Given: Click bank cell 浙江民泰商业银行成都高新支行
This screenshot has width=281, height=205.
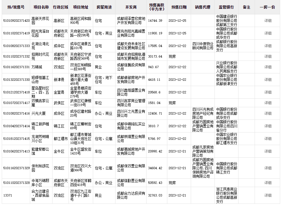Looking at the screenshot, I should 226,195.
